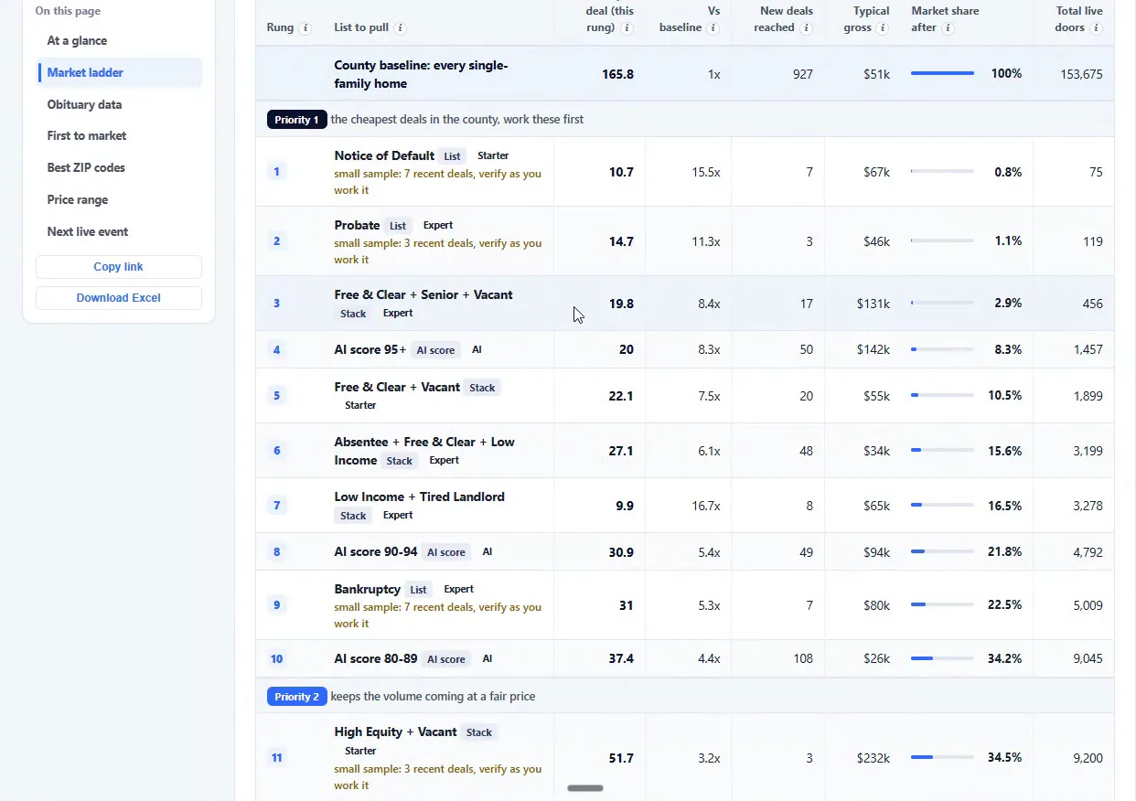This screenshot has height=801, width=1136.
Task: Click the "Bankruptcy" list name
Action: click(x=368, y=589)
